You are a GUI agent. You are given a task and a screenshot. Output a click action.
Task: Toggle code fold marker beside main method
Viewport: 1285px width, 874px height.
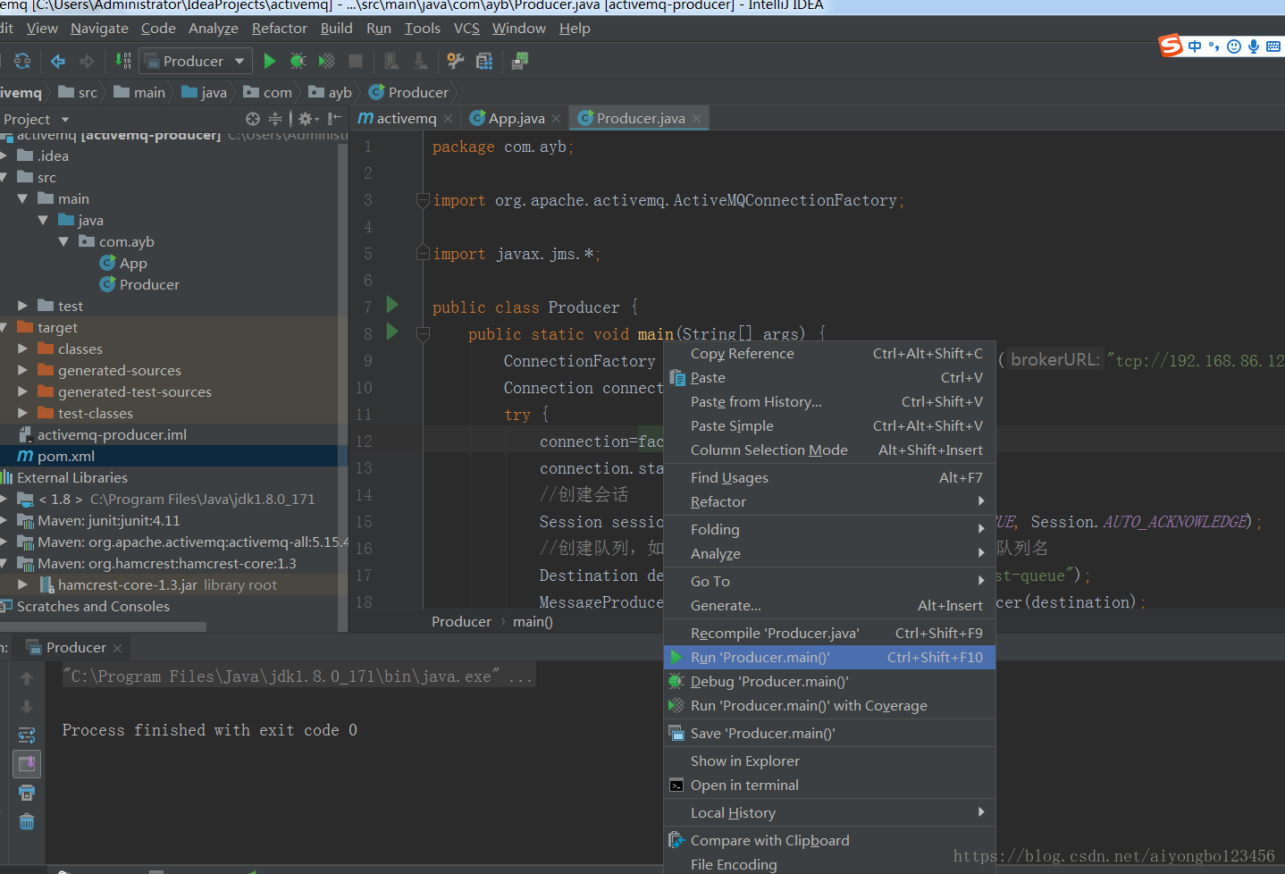[x=424, y=334]
